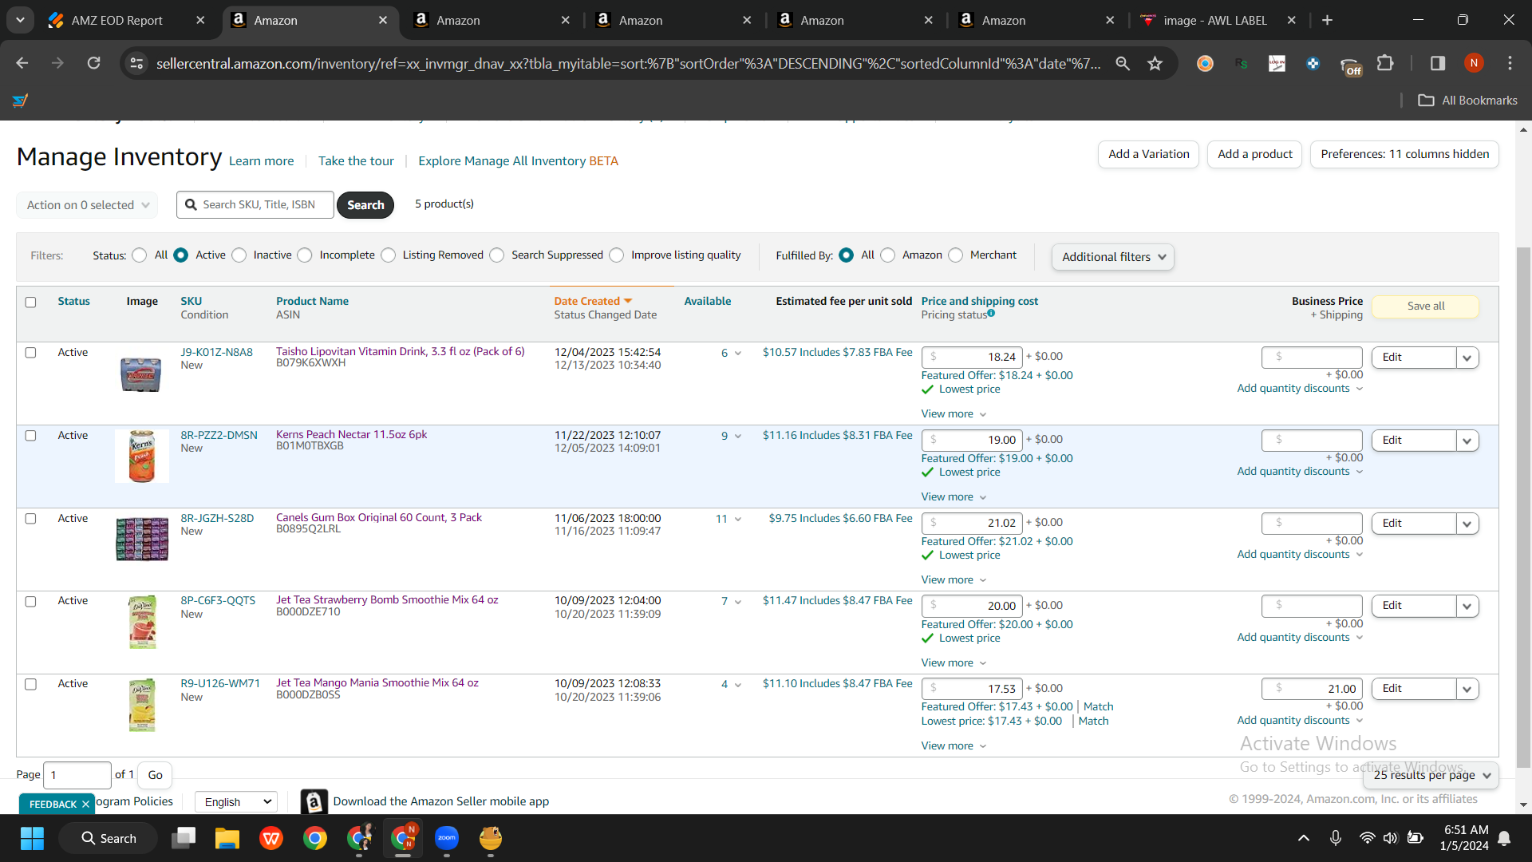Click the Add a product button

(1255, 154)
